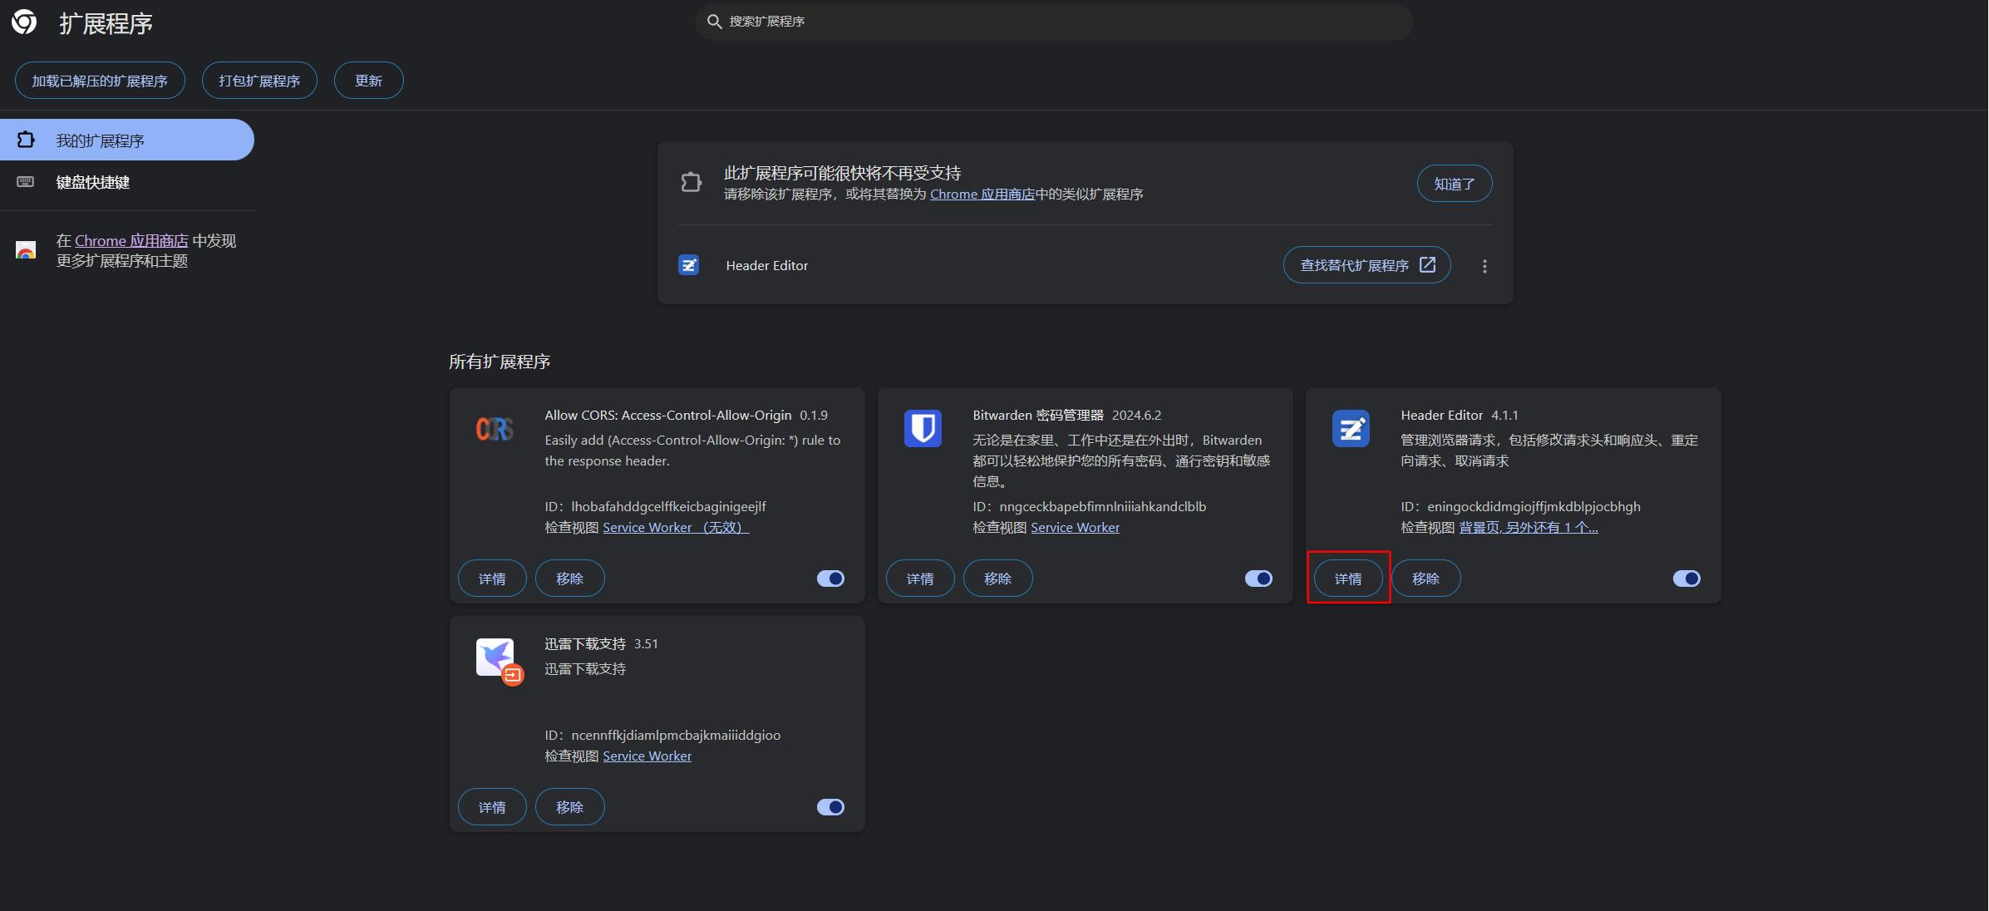1989x911 pixels.
Task: Open 键盘快捷键 in the sidebar
Action: [x=127, y=182]
